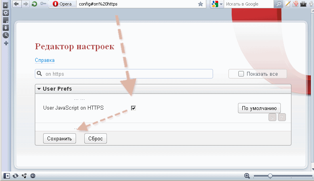Click the » button under По умолчанию
The width and height of the screenshot is (314, 181).
click(x=272, y=117)
